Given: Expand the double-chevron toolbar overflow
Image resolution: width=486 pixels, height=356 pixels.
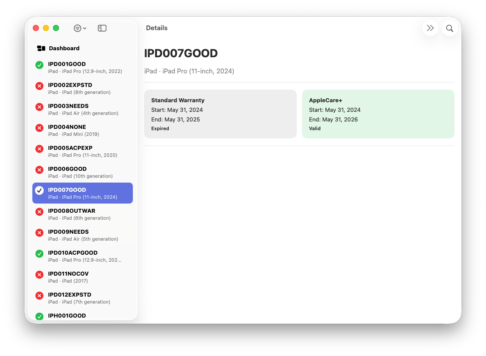Looking at the screenshot, I should click(x=430, y=28).
